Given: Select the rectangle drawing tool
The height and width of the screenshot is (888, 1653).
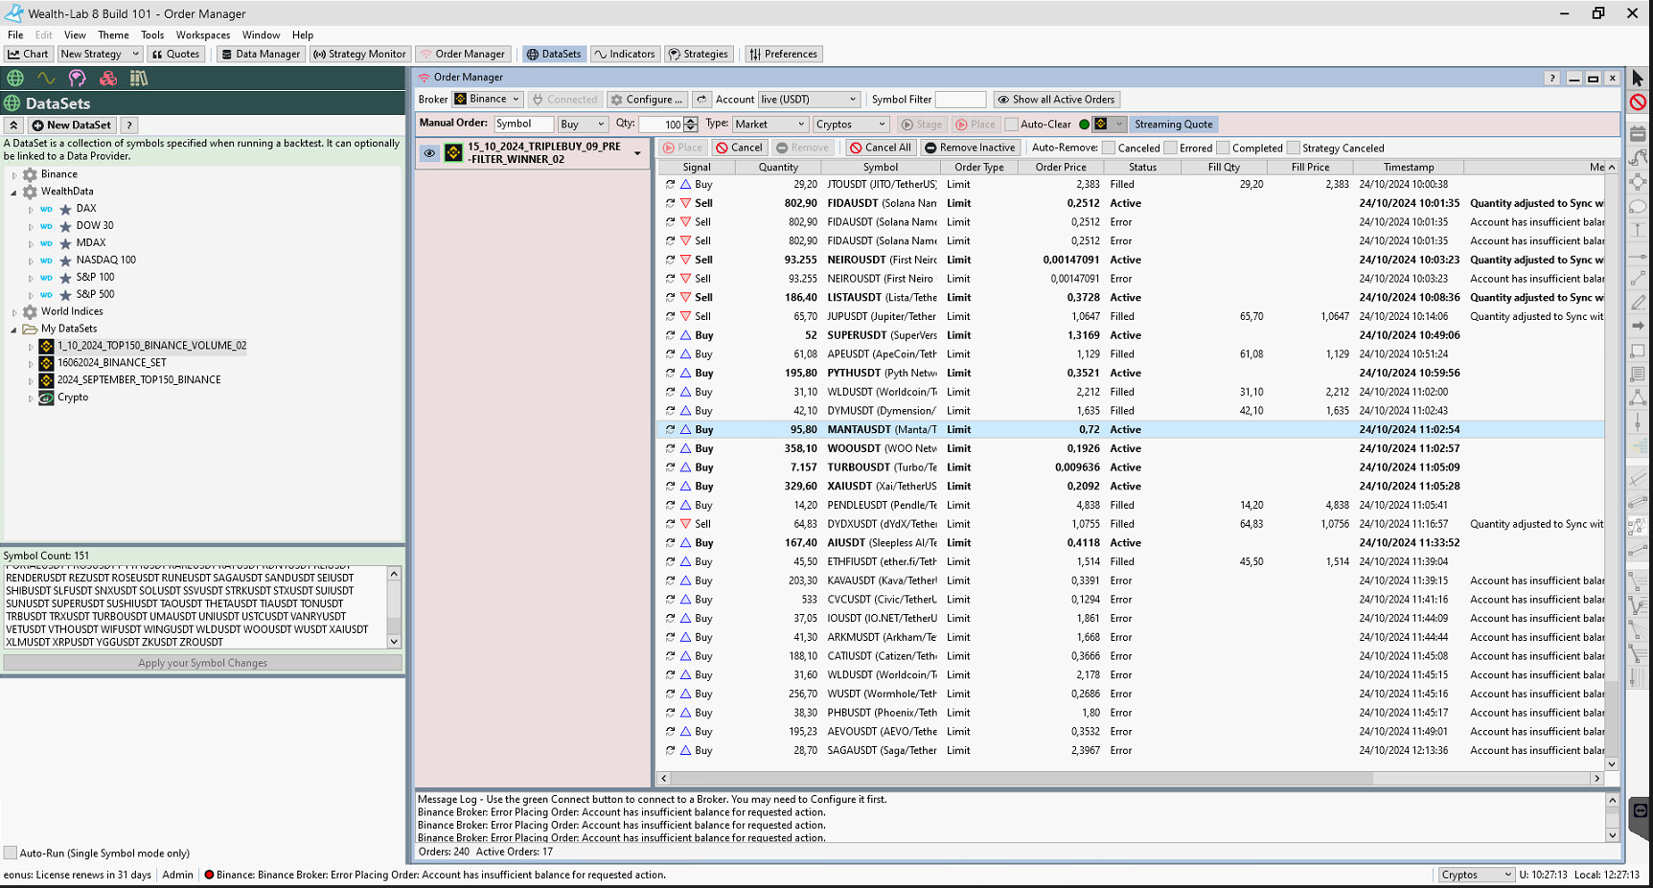Looking at the screenshot, I should click(1638, 351).
